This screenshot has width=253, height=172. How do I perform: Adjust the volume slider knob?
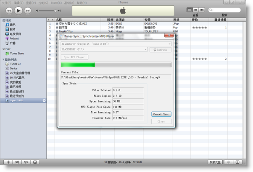pyautogui.click(x=55, y=11)
